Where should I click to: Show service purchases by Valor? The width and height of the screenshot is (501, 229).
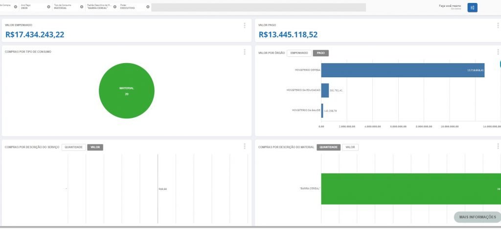pos(95,147)
